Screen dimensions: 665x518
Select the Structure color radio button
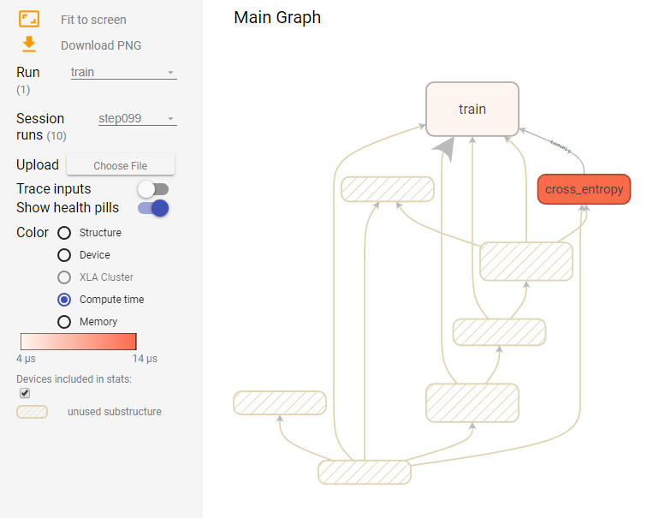pos(64,233)
